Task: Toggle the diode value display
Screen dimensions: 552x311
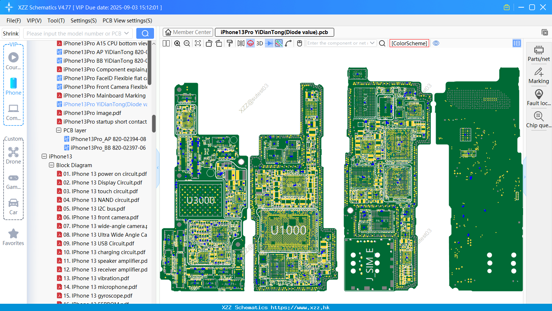Action: click(x=269, y=43)
